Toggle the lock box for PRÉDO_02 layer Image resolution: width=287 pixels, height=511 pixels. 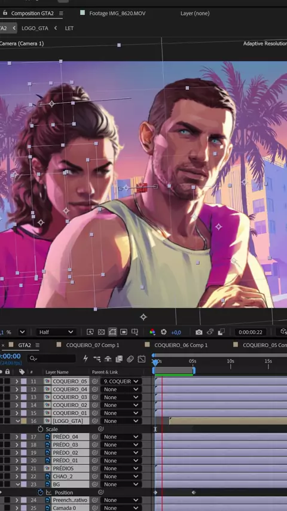(7, 453)
